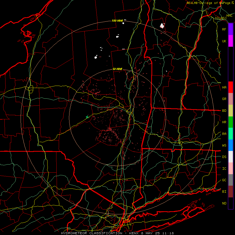235x235 pixels.
Task: Select the GR legend label
Action: (224, 99)
